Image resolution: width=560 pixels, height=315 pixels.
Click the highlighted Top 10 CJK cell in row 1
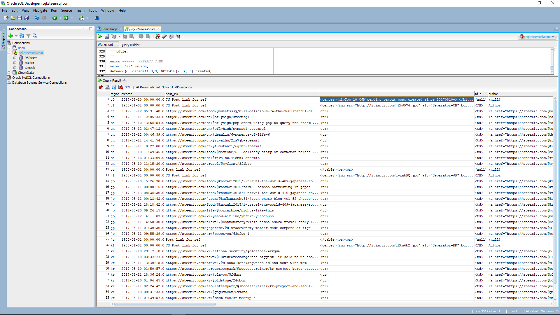pyautogui.click(x=397, y=99)
